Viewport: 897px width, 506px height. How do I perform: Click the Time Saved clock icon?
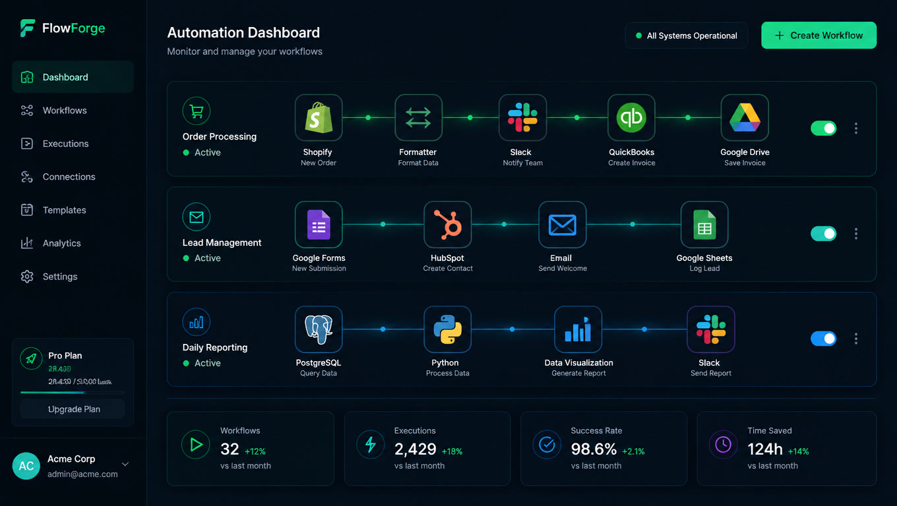click(x=723, y=445)
